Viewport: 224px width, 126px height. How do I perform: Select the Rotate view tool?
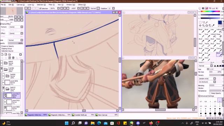pyautogui.click(x=206, y=26)
